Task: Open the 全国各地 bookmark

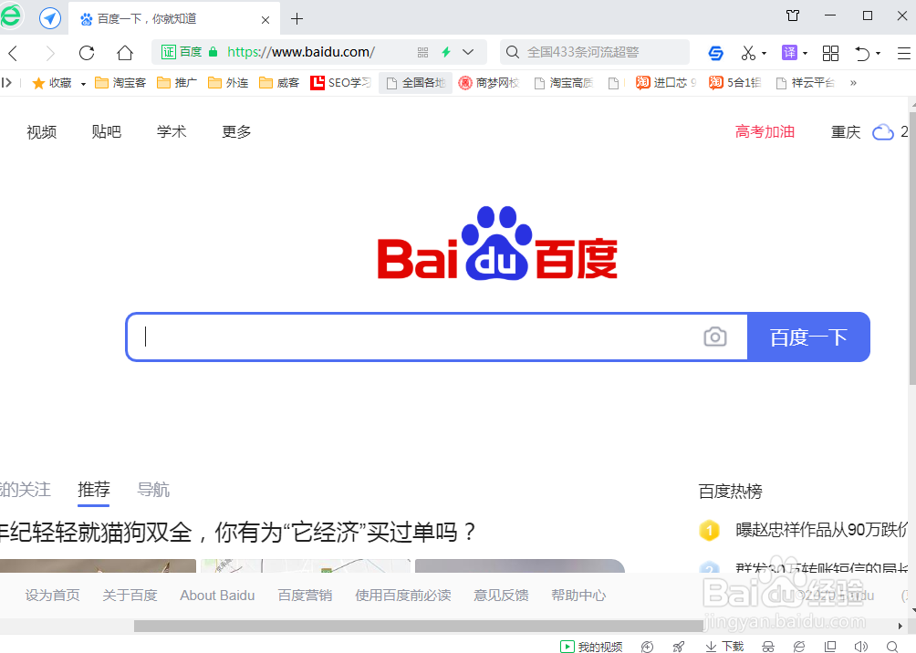Action: [x=415, y=83]
